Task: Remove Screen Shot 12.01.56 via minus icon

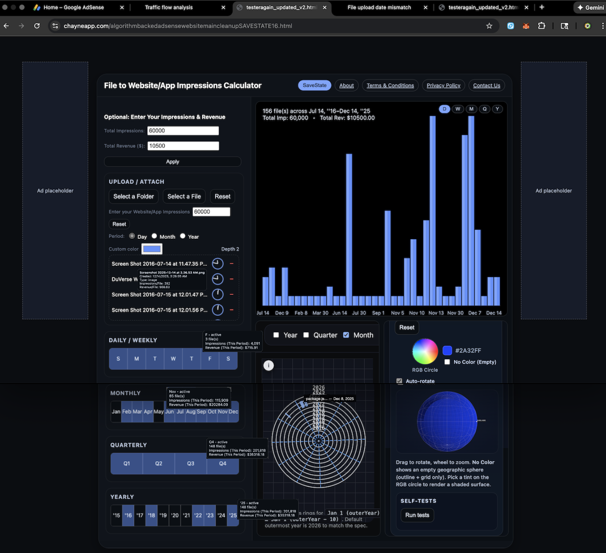Action: point(232,310)
